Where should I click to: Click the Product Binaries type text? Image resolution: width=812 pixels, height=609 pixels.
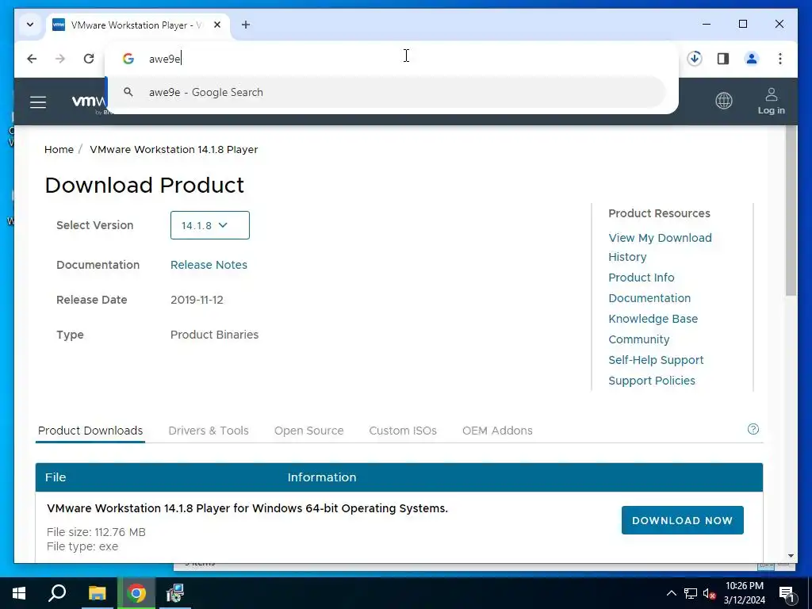(x=214, y=335)
